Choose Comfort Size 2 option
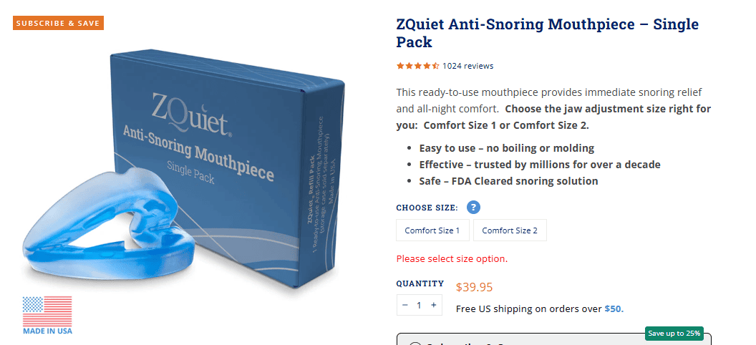 510,230
